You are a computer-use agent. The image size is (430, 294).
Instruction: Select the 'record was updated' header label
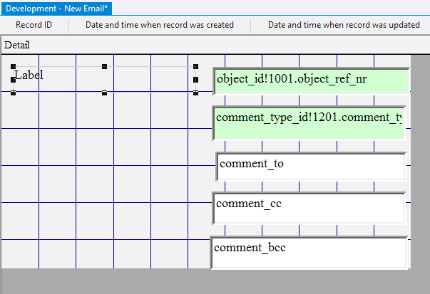tap(344, 25)
